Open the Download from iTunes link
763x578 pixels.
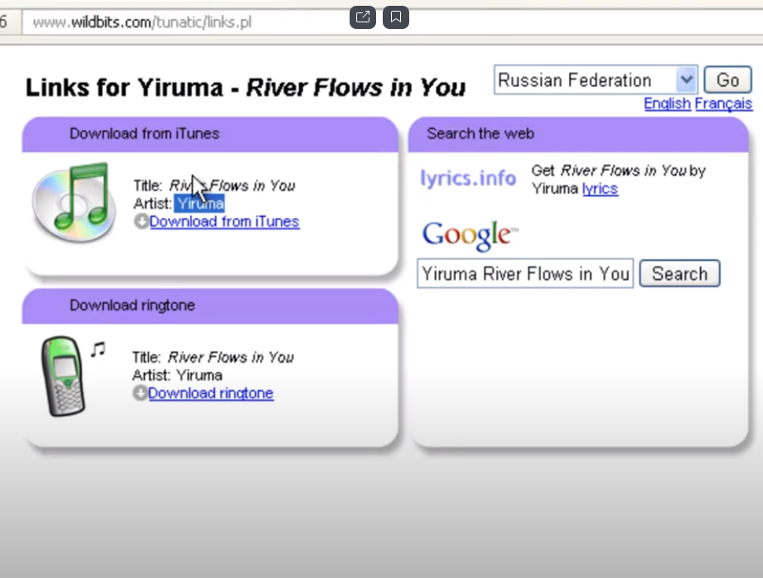click(x=225, y=222)
